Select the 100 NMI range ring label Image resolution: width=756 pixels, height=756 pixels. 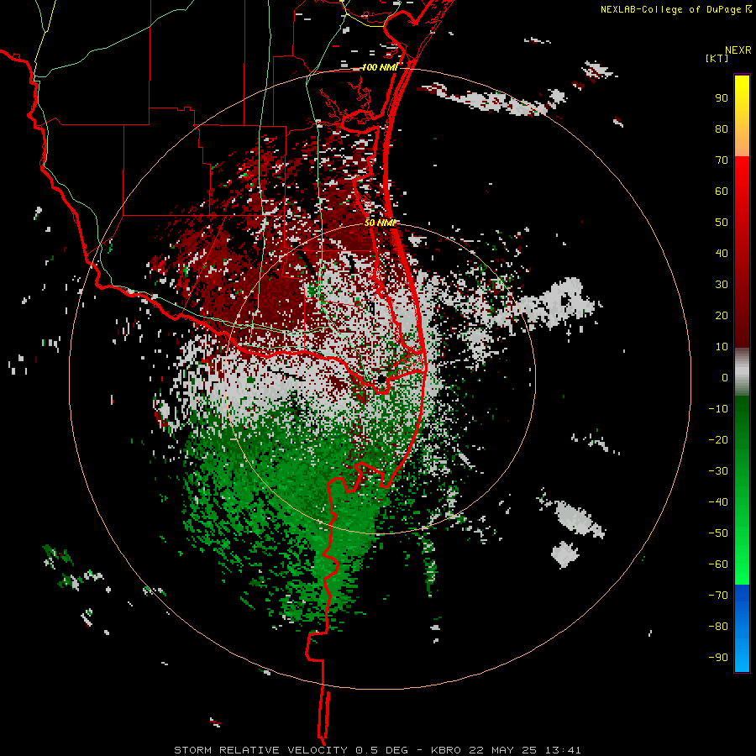coord(380,67)
